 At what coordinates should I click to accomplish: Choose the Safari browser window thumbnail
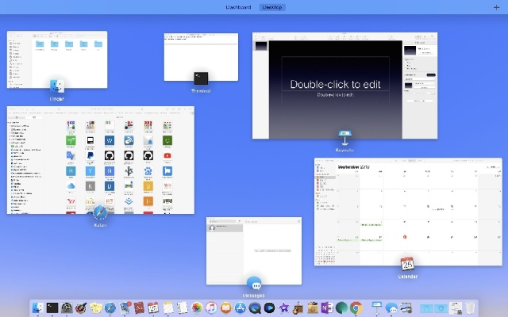tap(100, 159)
